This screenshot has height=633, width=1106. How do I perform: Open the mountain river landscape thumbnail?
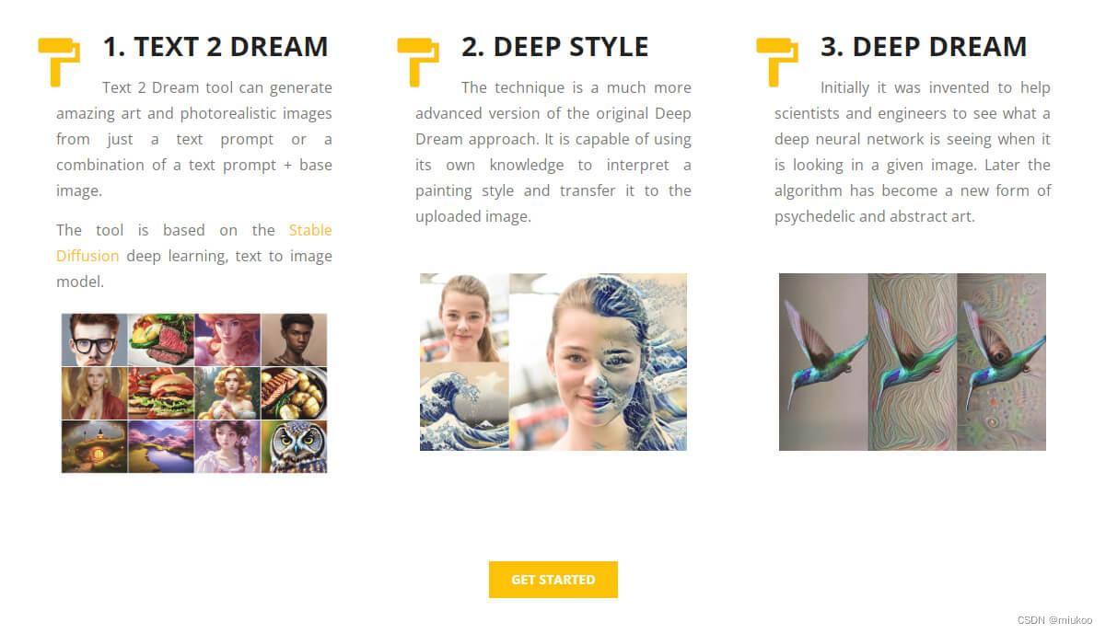click(x=161, y=447)
